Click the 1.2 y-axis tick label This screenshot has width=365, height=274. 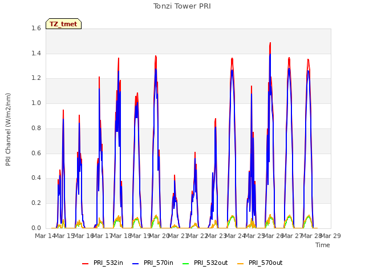(x=36, y=78)
